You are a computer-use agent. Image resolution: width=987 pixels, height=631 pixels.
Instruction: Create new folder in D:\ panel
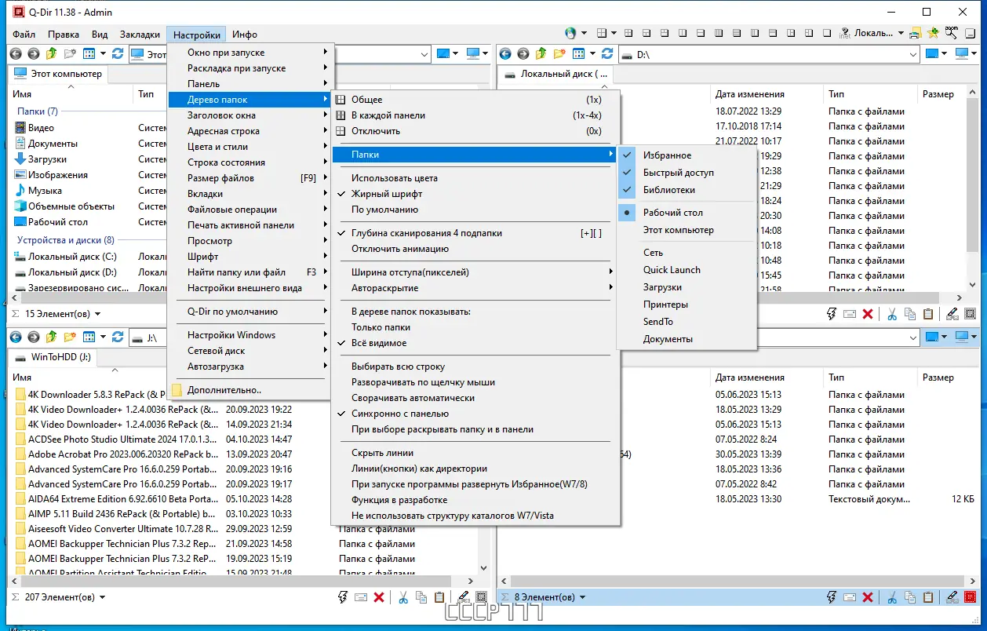point(559,54)
